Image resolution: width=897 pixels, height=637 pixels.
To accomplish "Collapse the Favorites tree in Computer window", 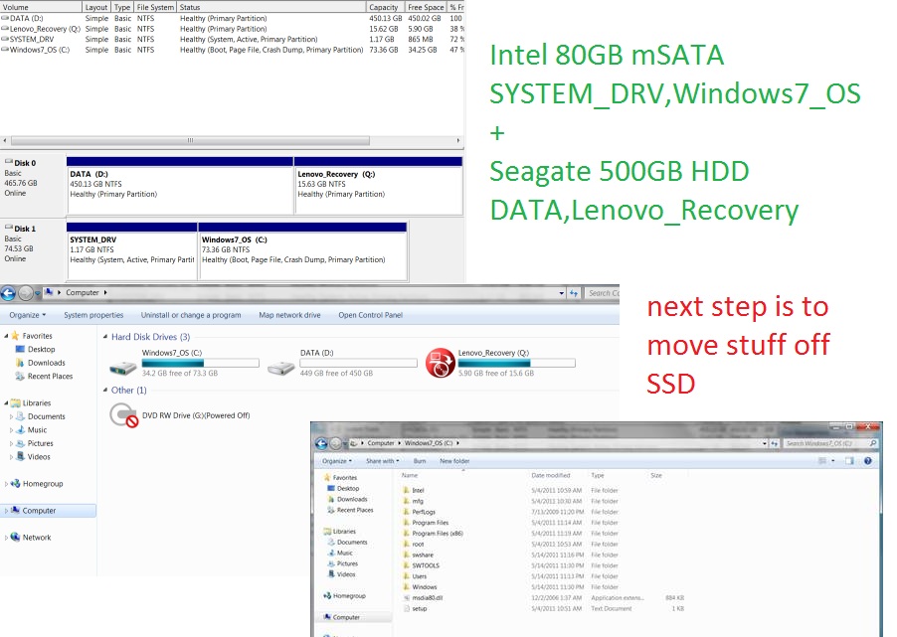I will [x=6, y=336].
